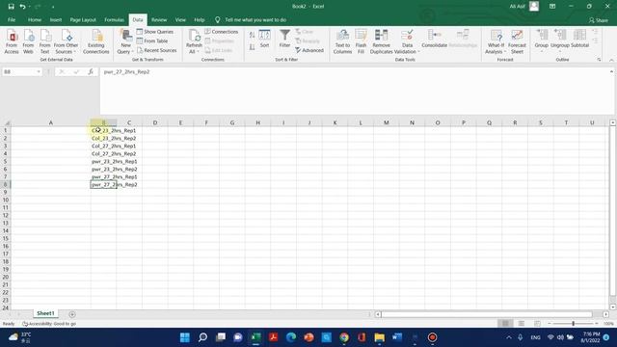This screenshot has height=347, width=617.
Task: Open the Sort dialog
Action: [264, 39]
